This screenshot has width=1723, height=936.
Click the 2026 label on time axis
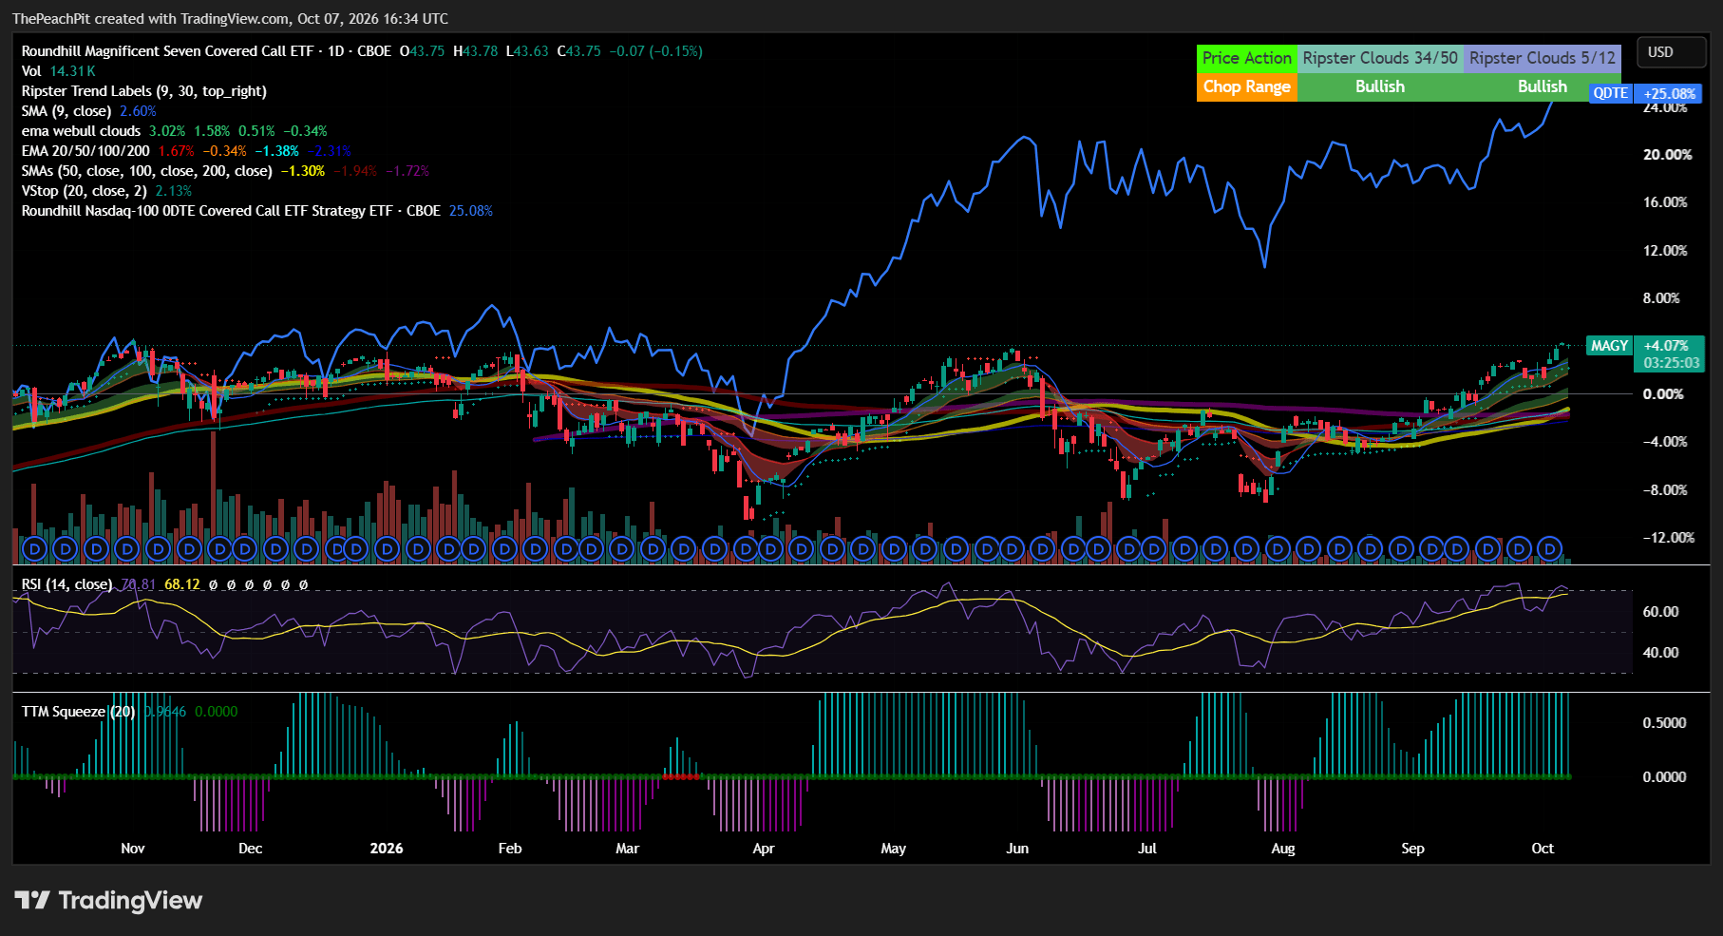point(387,849)
